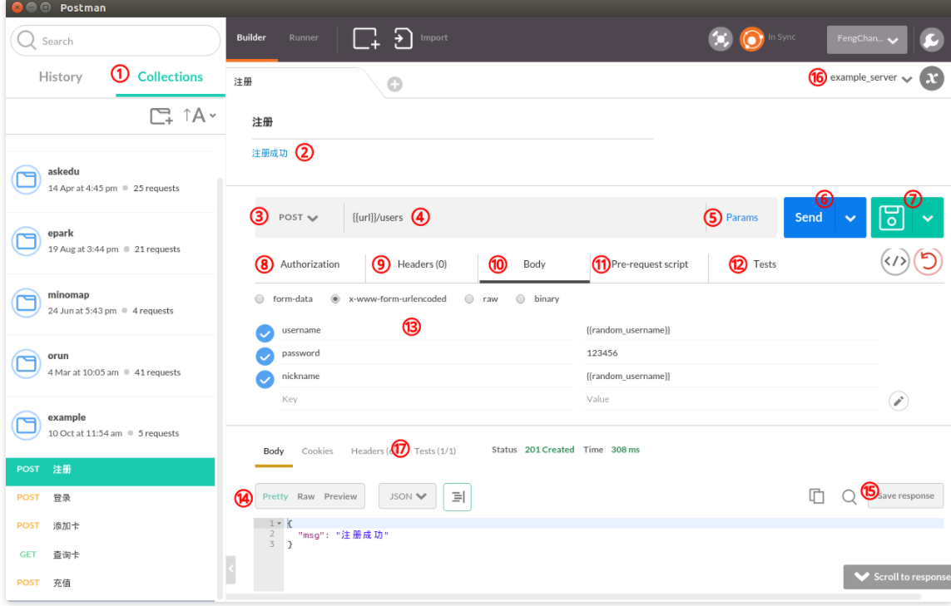Uncheck the password parameter checkbox
951x606 pixels.
[265, 356]
